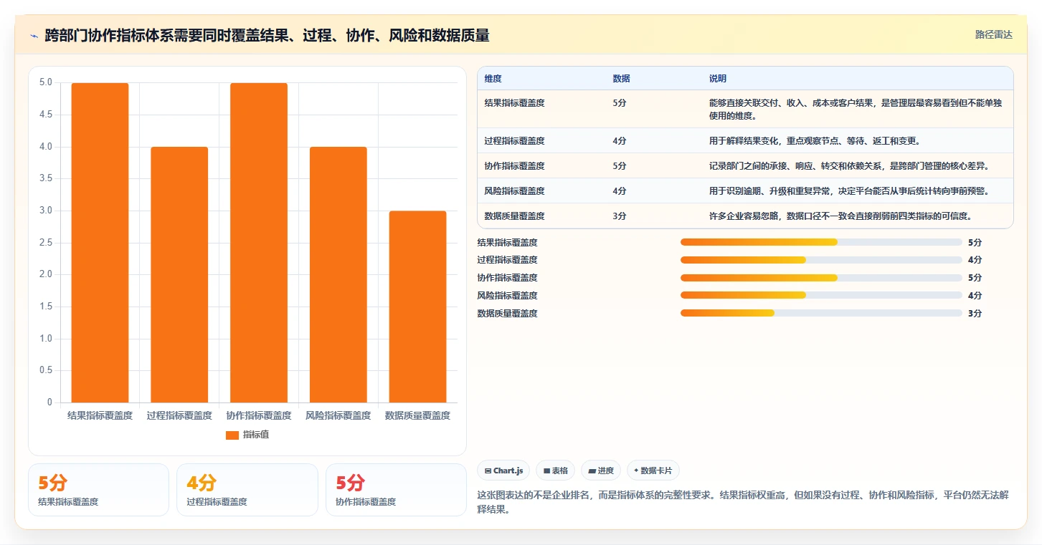Viewport: 1042px width, 545px height.
Task: Click the 过程指标覆盖度 bar in chart
Action: click(179, 275)
